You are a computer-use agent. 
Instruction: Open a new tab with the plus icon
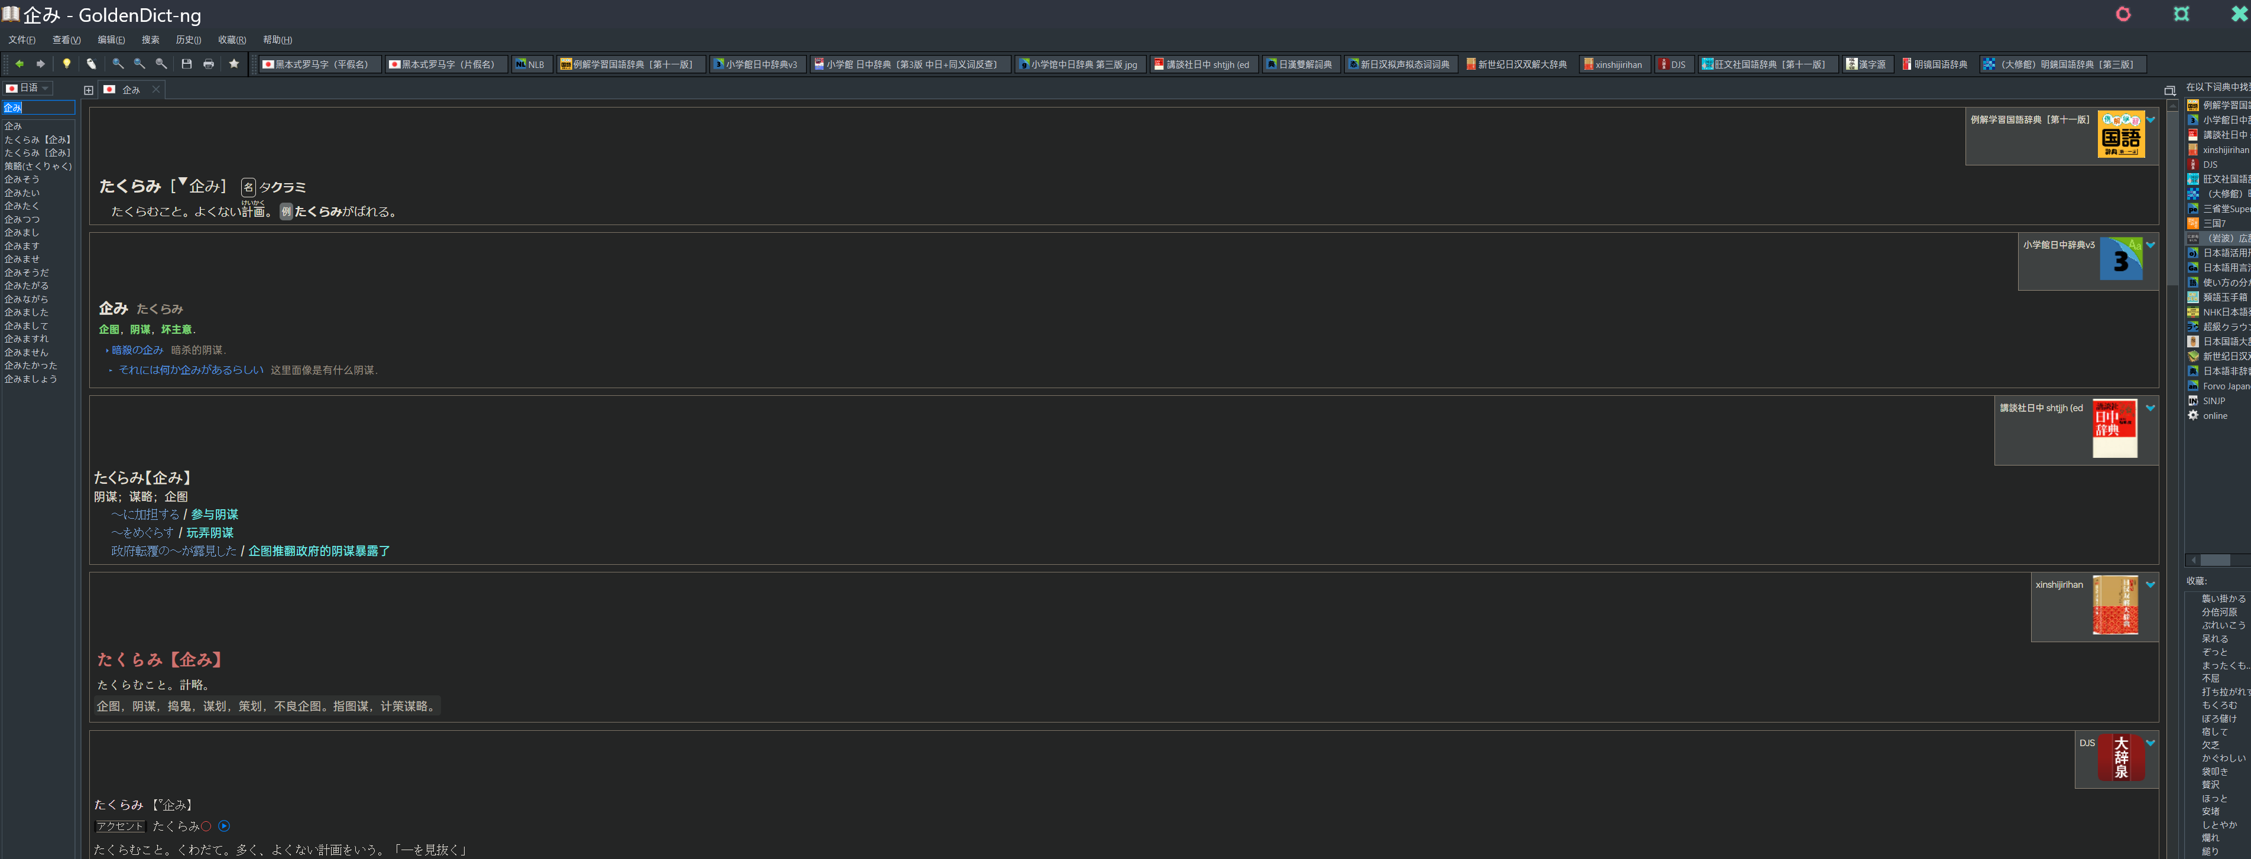tap(88, 90)
